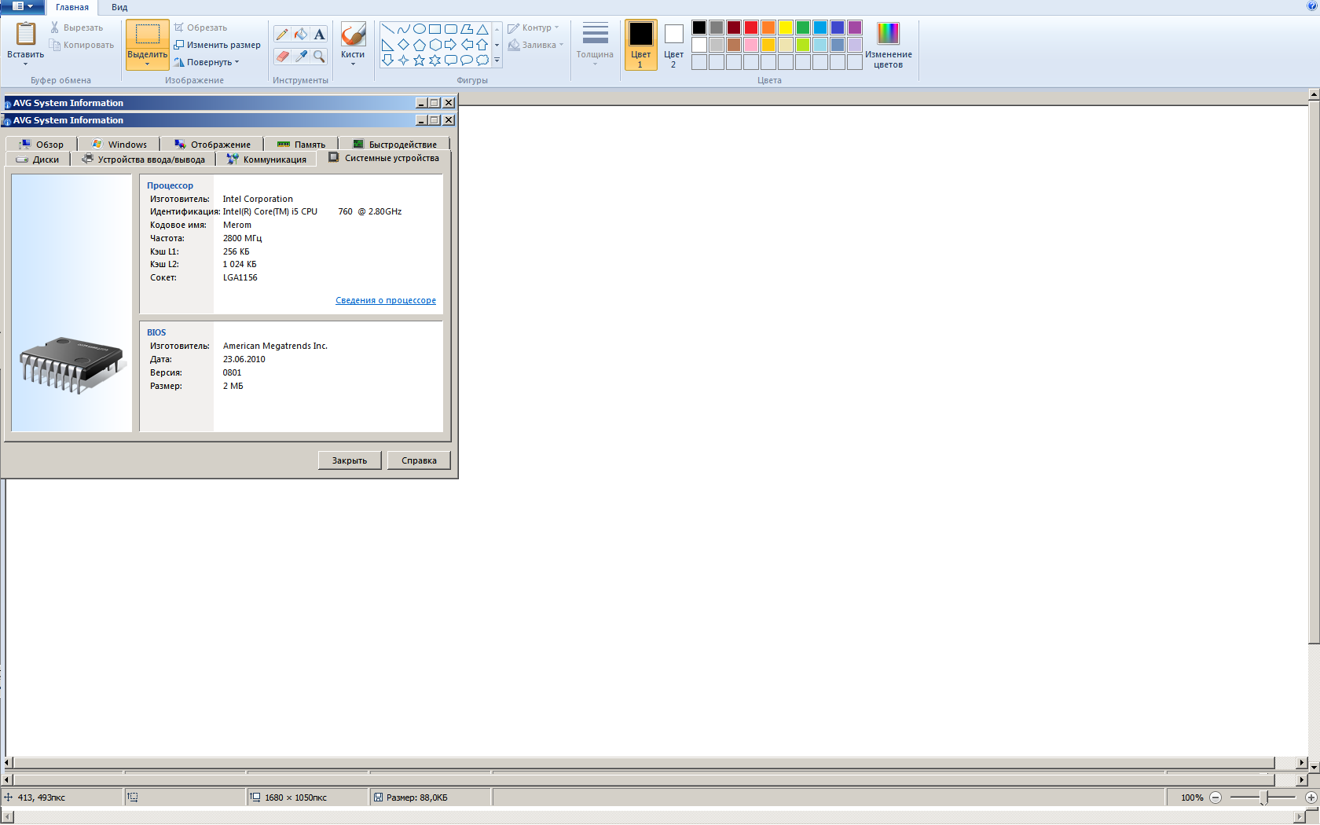Click the zoom slider handle
The image size is (1320, 825).
[1263, 797]
